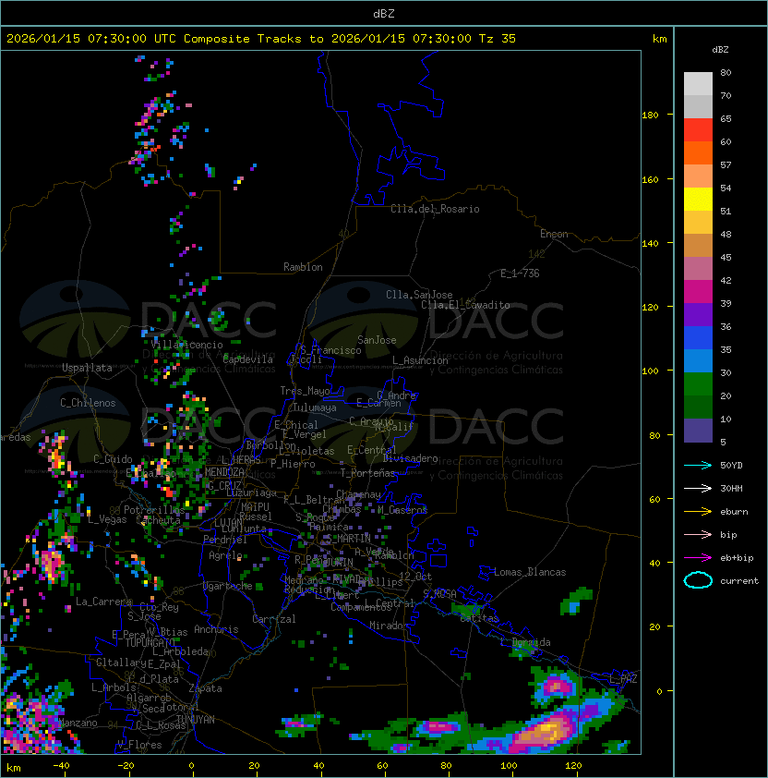Viewport: 768px width, 778px height.
Task: Click the Zapata place label
Action: point(205,688)
